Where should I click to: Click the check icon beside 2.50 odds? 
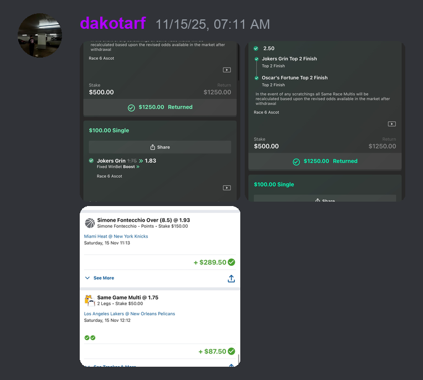256,49
